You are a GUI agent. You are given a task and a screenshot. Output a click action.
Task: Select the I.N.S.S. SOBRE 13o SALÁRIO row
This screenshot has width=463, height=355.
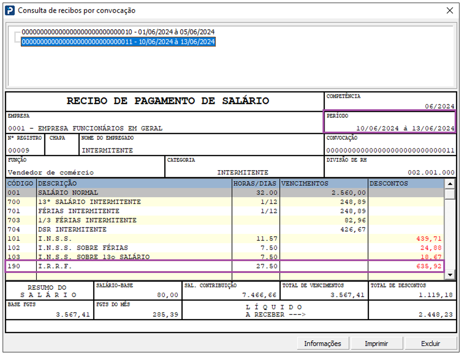(225, 256)
